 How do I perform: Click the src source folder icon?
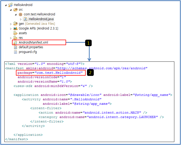pos(15,10)
